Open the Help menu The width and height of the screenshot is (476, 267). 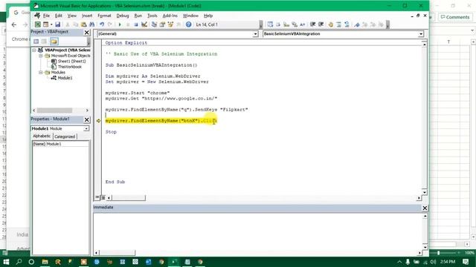pos(208,16)
